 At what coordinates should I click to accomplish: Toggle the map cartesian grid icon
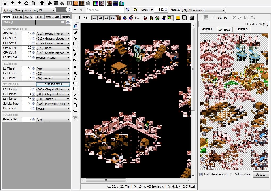[x=80, y=18]
